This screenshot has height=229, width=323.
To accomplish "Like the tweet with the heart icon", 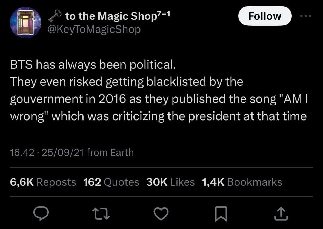I will 161,213.
